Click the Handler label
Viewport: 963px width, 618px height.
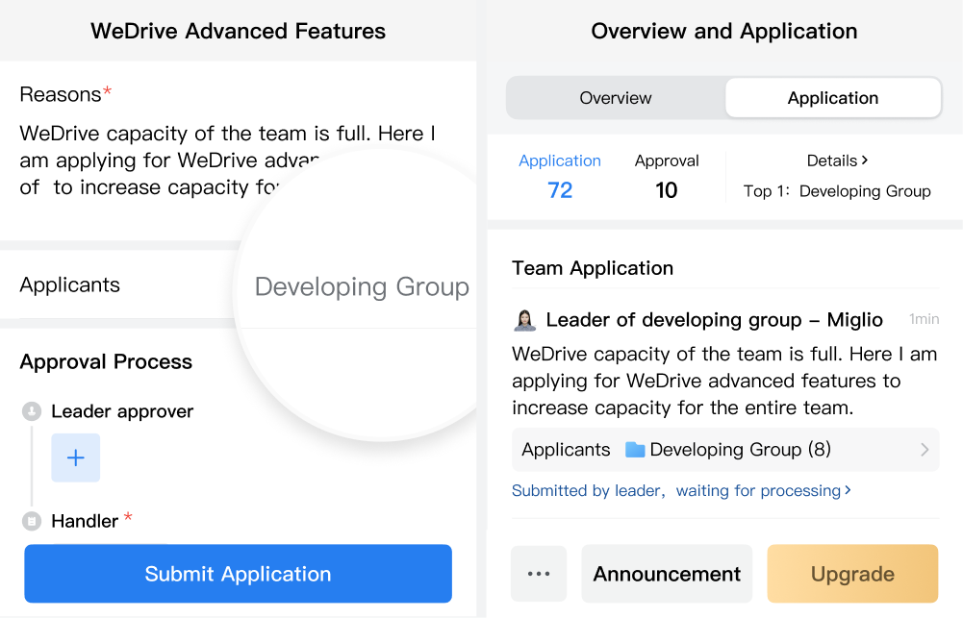85,522
